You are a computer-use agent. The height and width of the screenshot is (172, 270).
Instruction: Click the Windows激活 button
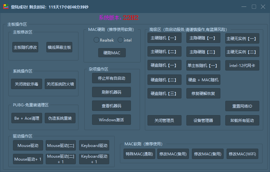112,120
